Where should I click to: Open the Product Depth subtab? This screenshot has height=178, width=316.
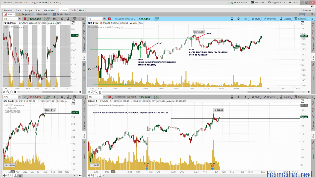point(62,14)
